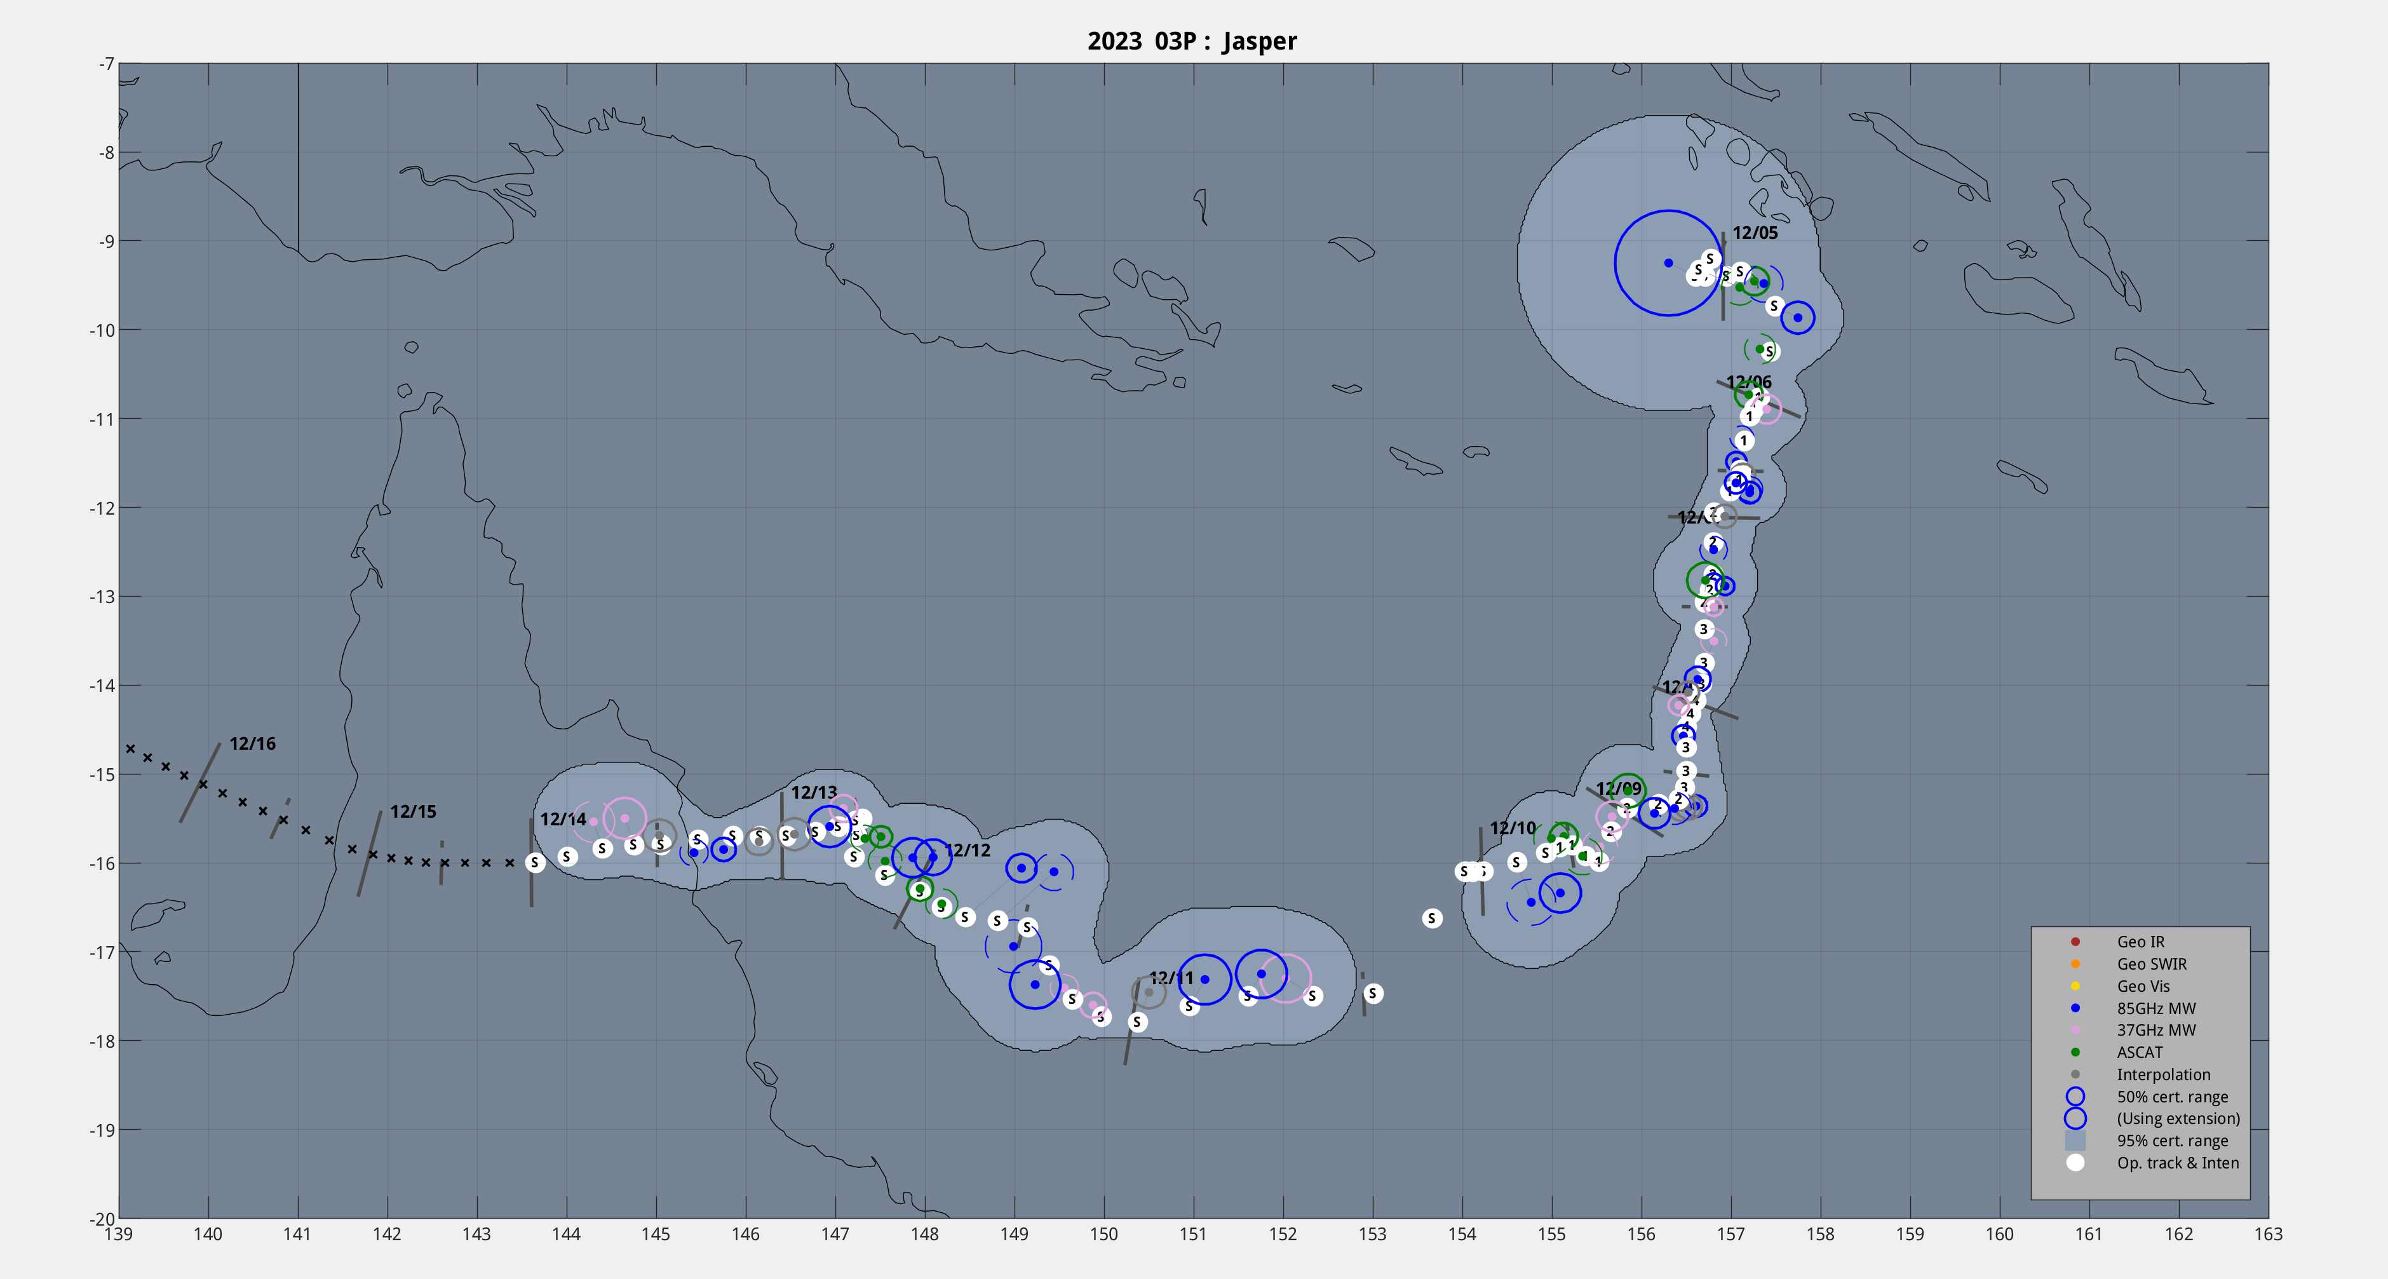Click the 50% cert. range circle icon
The width and height of the screenshot is (2388, 1279).
[2075, 1096]
